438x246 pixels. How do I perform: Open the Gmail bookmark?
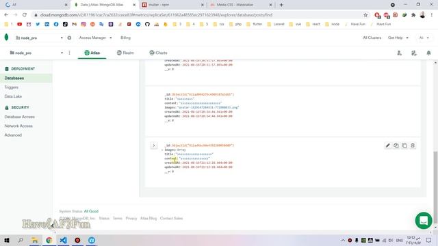(75, 25)
